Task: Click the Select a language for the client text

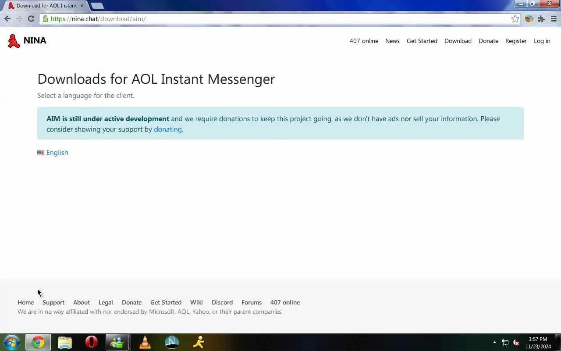Action: point(86,95)
